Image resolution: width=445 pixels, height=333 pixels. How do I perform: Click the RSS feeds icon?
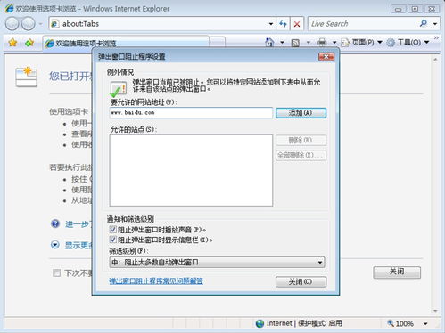[x=295, y=43]
